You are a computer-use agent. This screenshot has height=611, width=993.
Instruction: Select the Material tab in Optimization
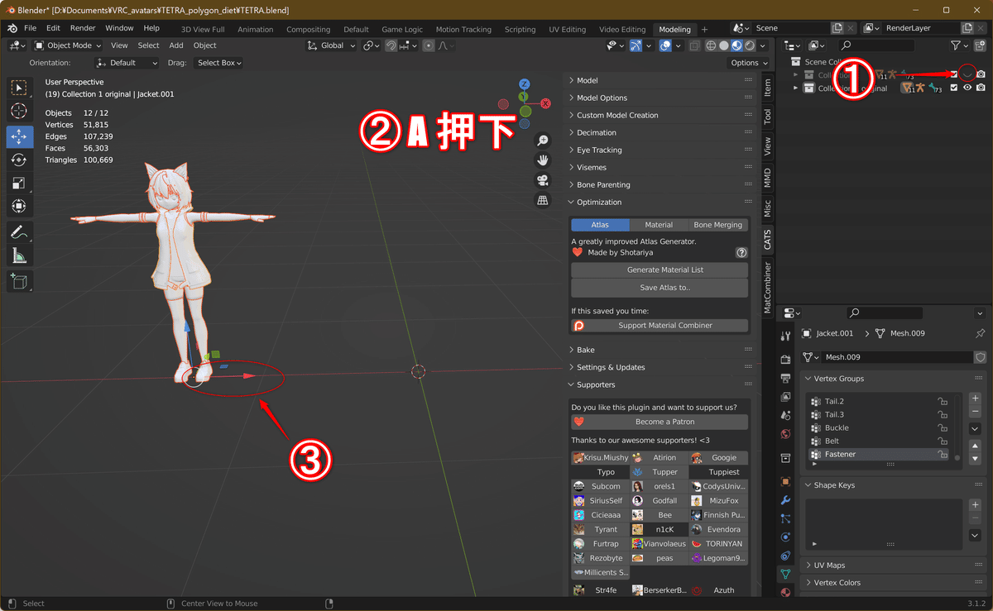point(659,225)
